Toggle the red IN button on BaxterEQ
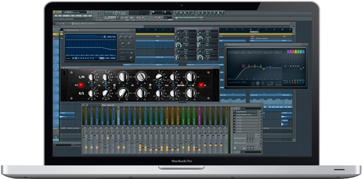Image resolution: width=362 pixels, height=179 pixels. pyautogui.click(x=201, y=85)
